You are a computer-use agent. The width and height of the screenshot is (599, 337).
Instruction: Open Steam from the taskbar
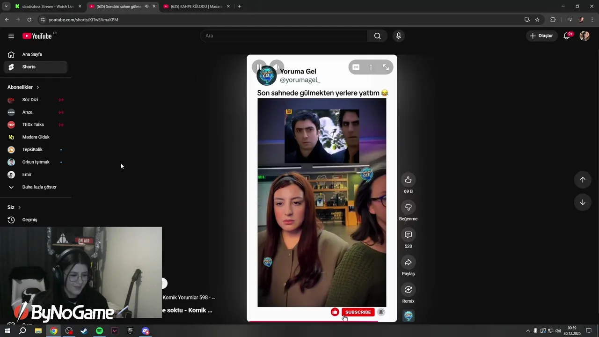pyautogui.click(x=84, y=331)
